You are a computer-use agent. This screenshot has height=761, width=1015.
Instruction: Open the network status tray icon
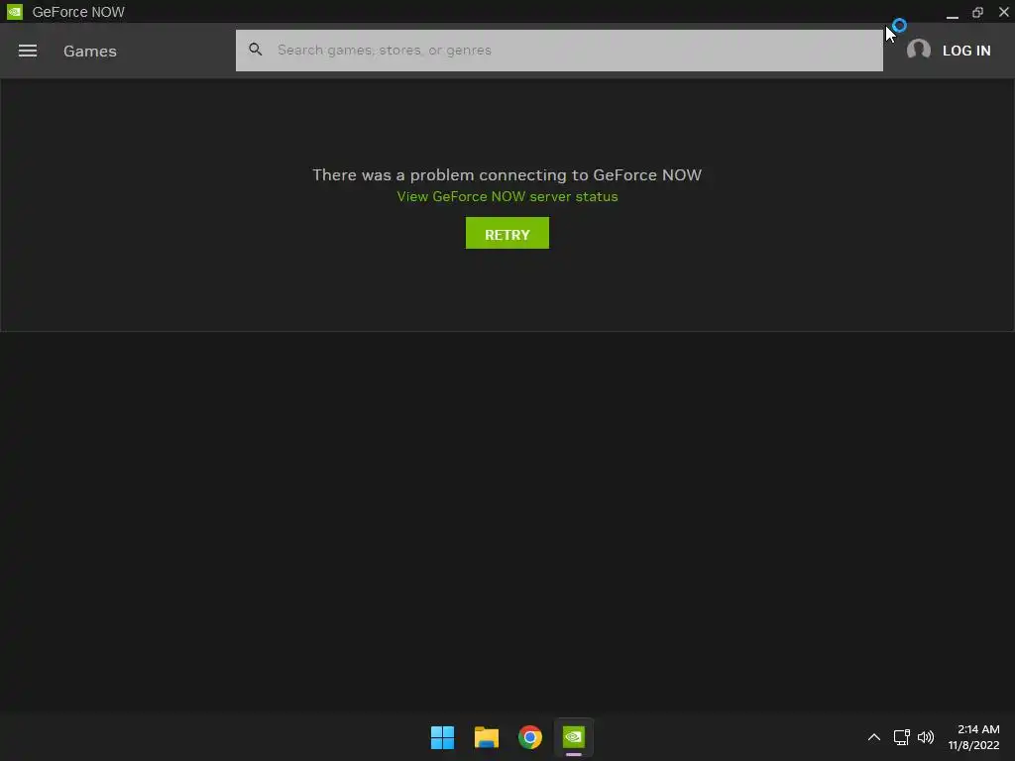pos(902,737)
